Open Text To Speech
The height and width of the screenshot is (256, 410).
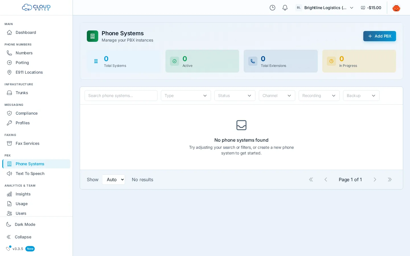tap(36, 174)
